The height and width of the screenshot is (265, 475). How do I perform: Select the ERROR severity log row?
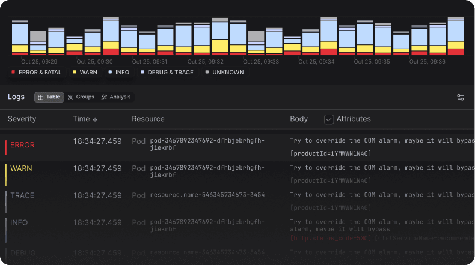click(x=237, y=147)
